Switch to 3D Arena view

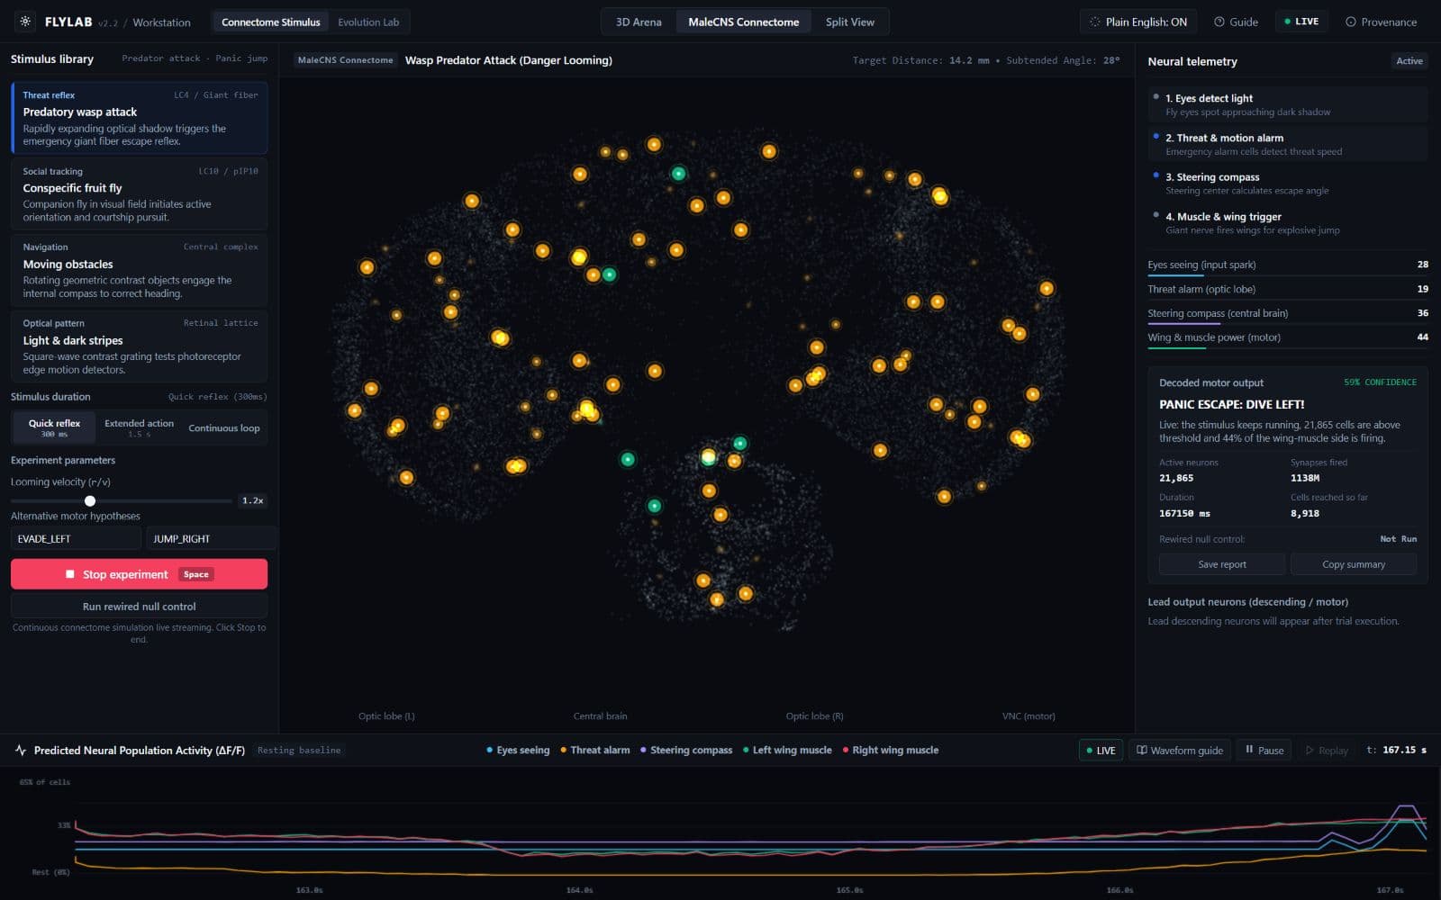[x=639, y=22]
